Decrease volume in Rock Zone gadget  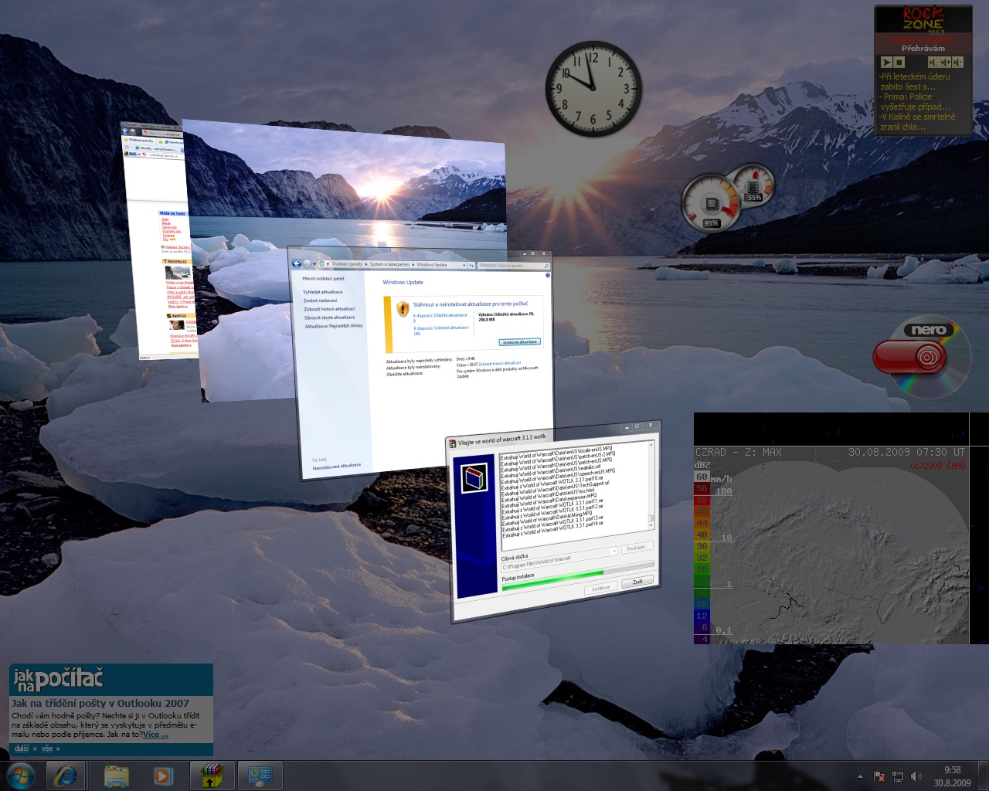[x=958, y=62]
